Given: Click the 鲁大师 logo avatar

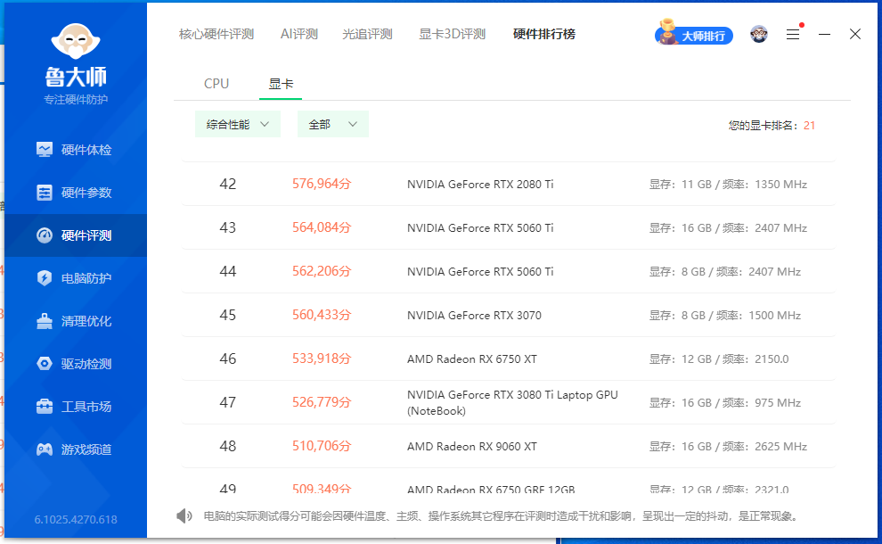Looking at the screenshot, I should [x=76, y=41].
